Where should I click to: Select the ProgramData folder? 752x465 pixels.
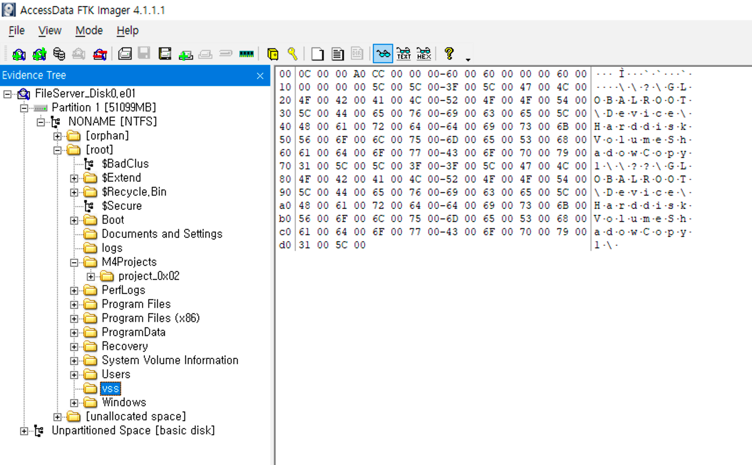[x=133, y=332]
